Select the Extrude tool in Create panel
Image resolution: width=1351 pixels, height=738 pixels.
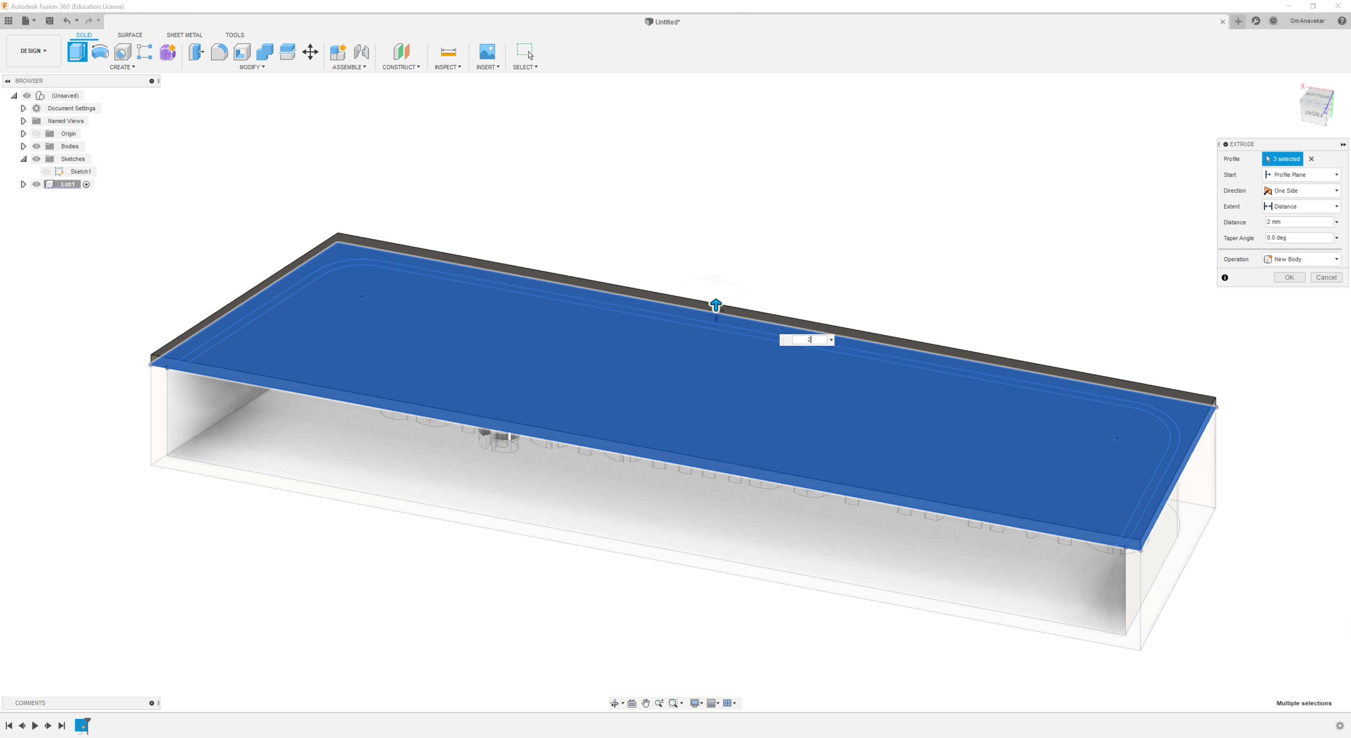click(78, 51)
